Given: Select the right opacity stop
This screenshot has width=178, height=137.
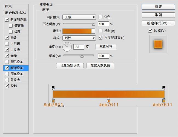Looking at the screenshot, I should (x=164, y=88).
